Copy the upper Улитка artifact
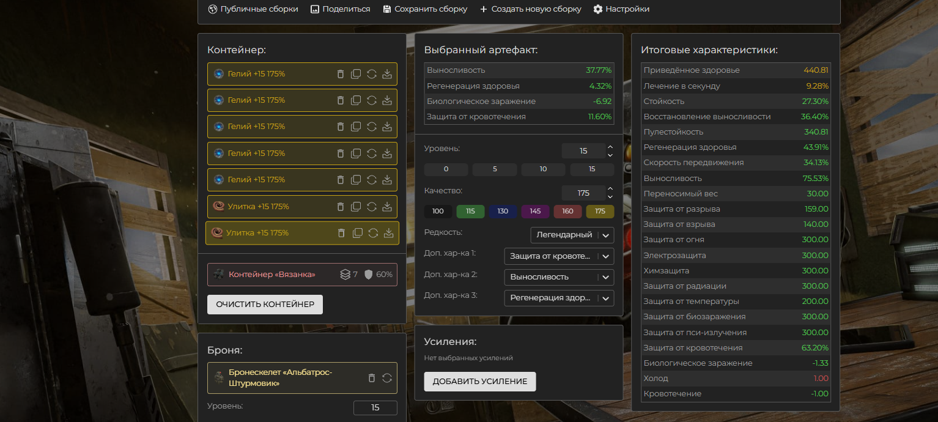The image size is (938, 422). 356,207
